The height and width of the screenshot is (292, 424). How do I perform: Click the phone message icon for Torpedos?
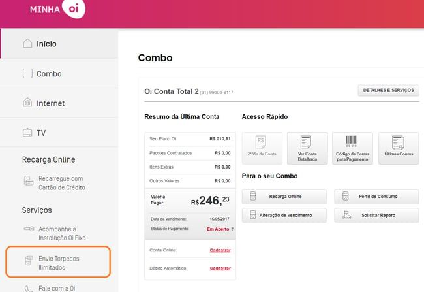pyautogui.click(x=29, y=261)
